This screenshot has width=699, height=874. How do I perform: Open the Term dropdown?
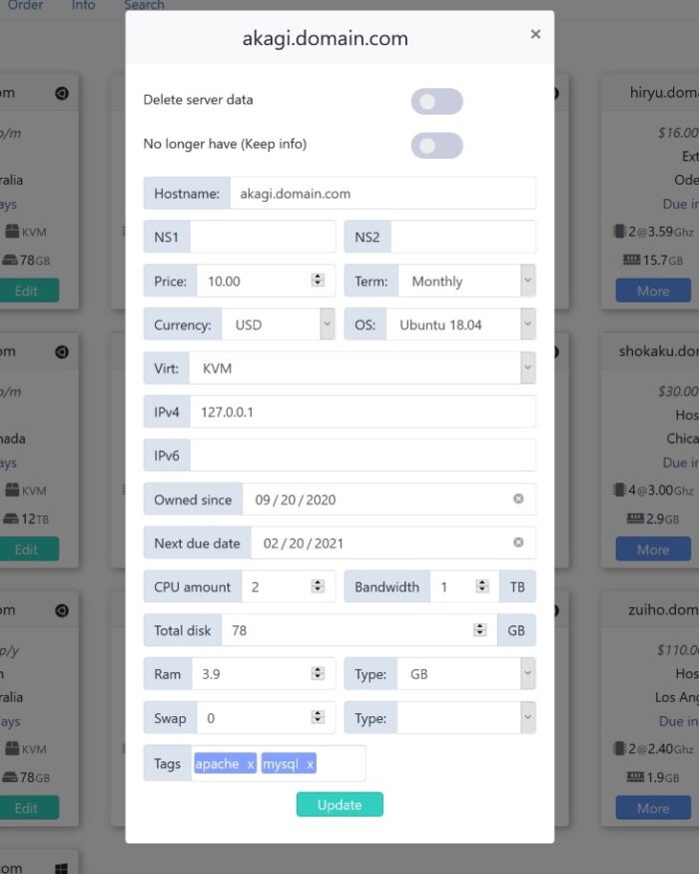[466, 281]
